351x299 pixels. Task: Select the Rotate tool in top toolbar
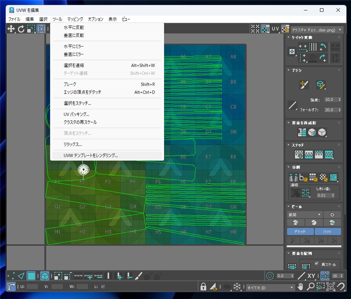click(21, 29)
